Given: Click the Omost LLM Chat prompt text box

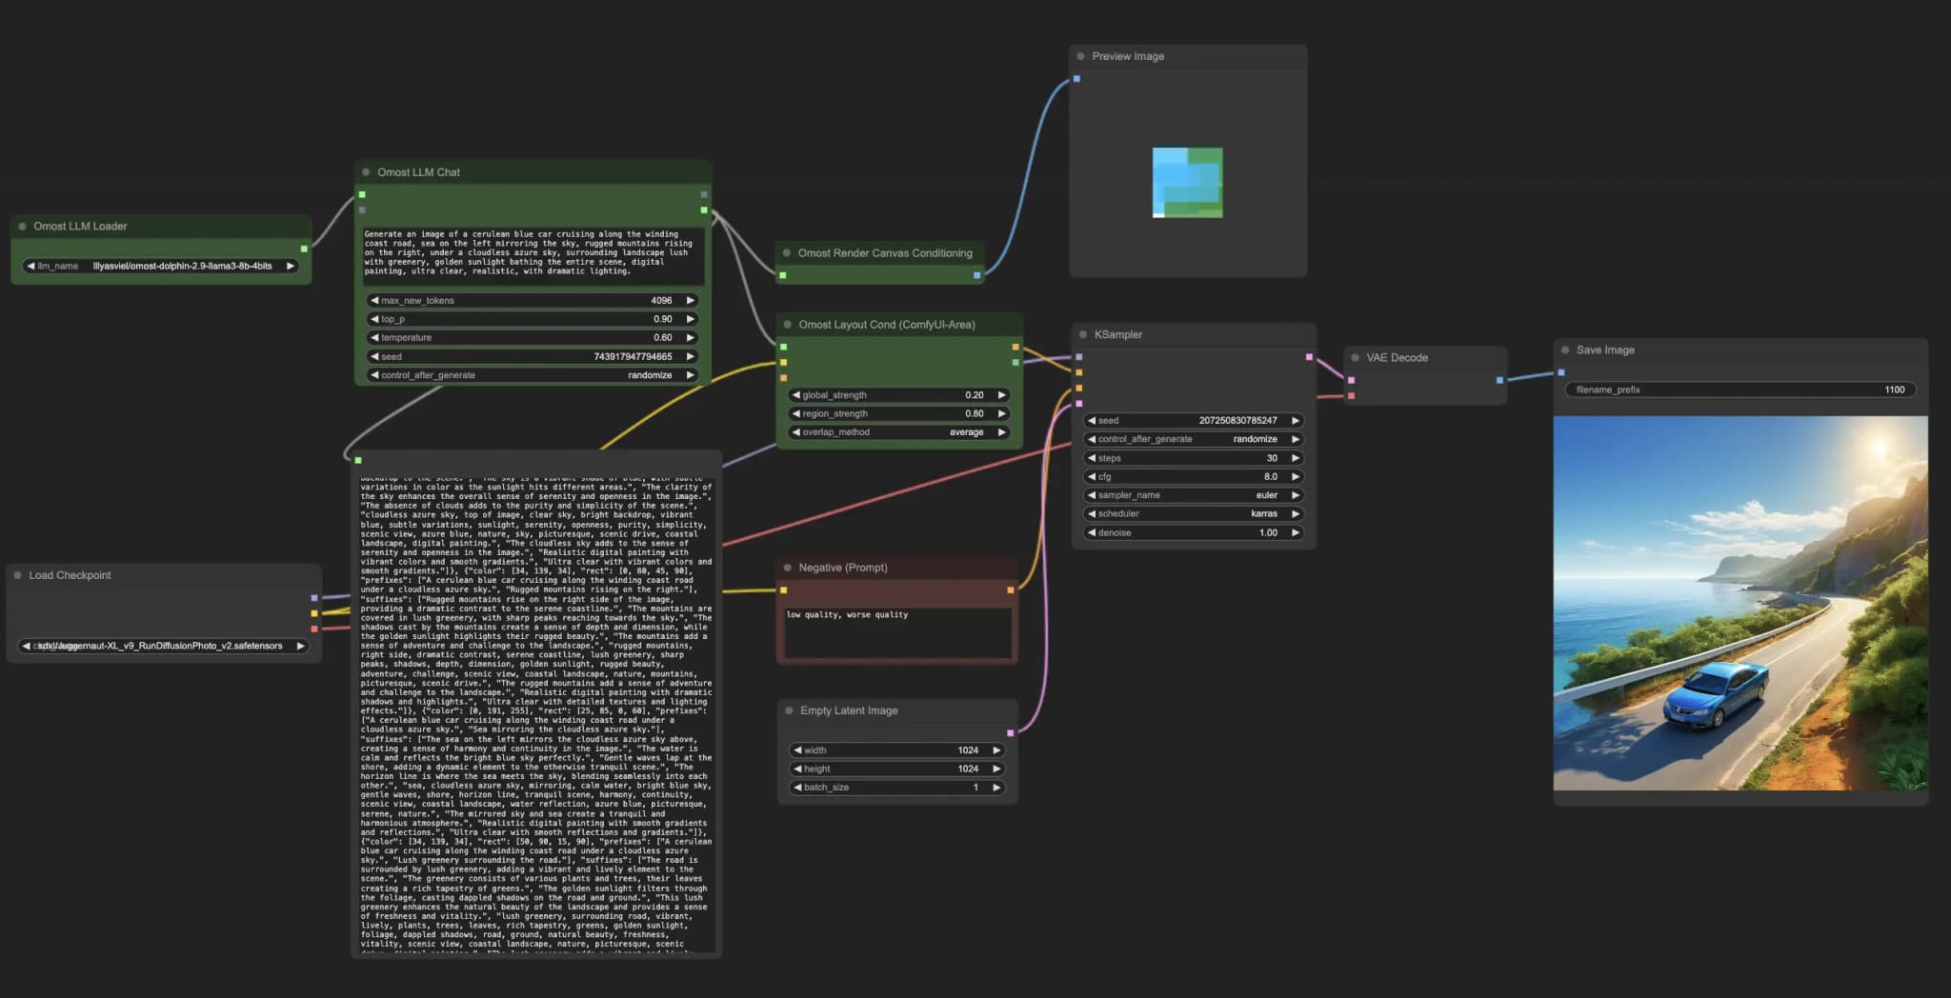Looking at the screenshot, I should [x=533, y=254].
